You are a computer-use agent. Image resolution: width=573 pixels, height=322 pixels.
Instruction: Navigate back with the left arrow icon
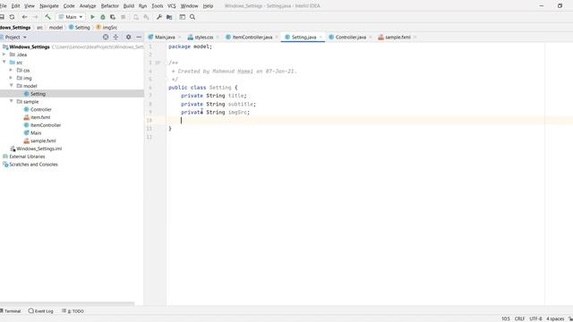click(x=24, y=17)
